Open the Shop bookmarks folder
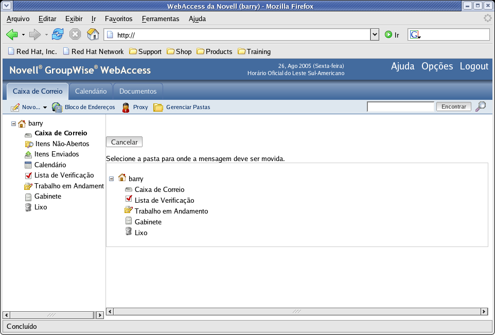Viewport: 495px width, 335px height. [179, 51]
